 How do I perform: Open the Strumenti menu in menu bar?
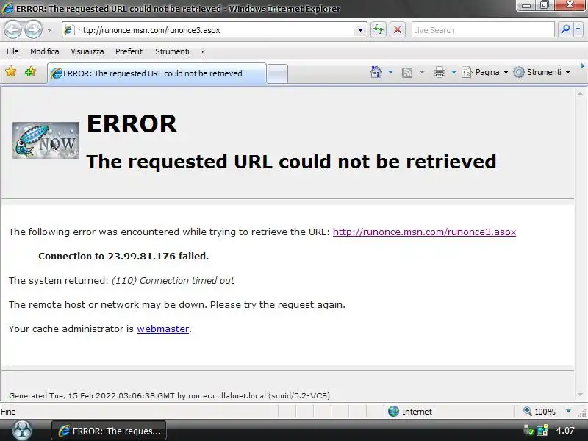pyautogui.click(x=172, y=51)
